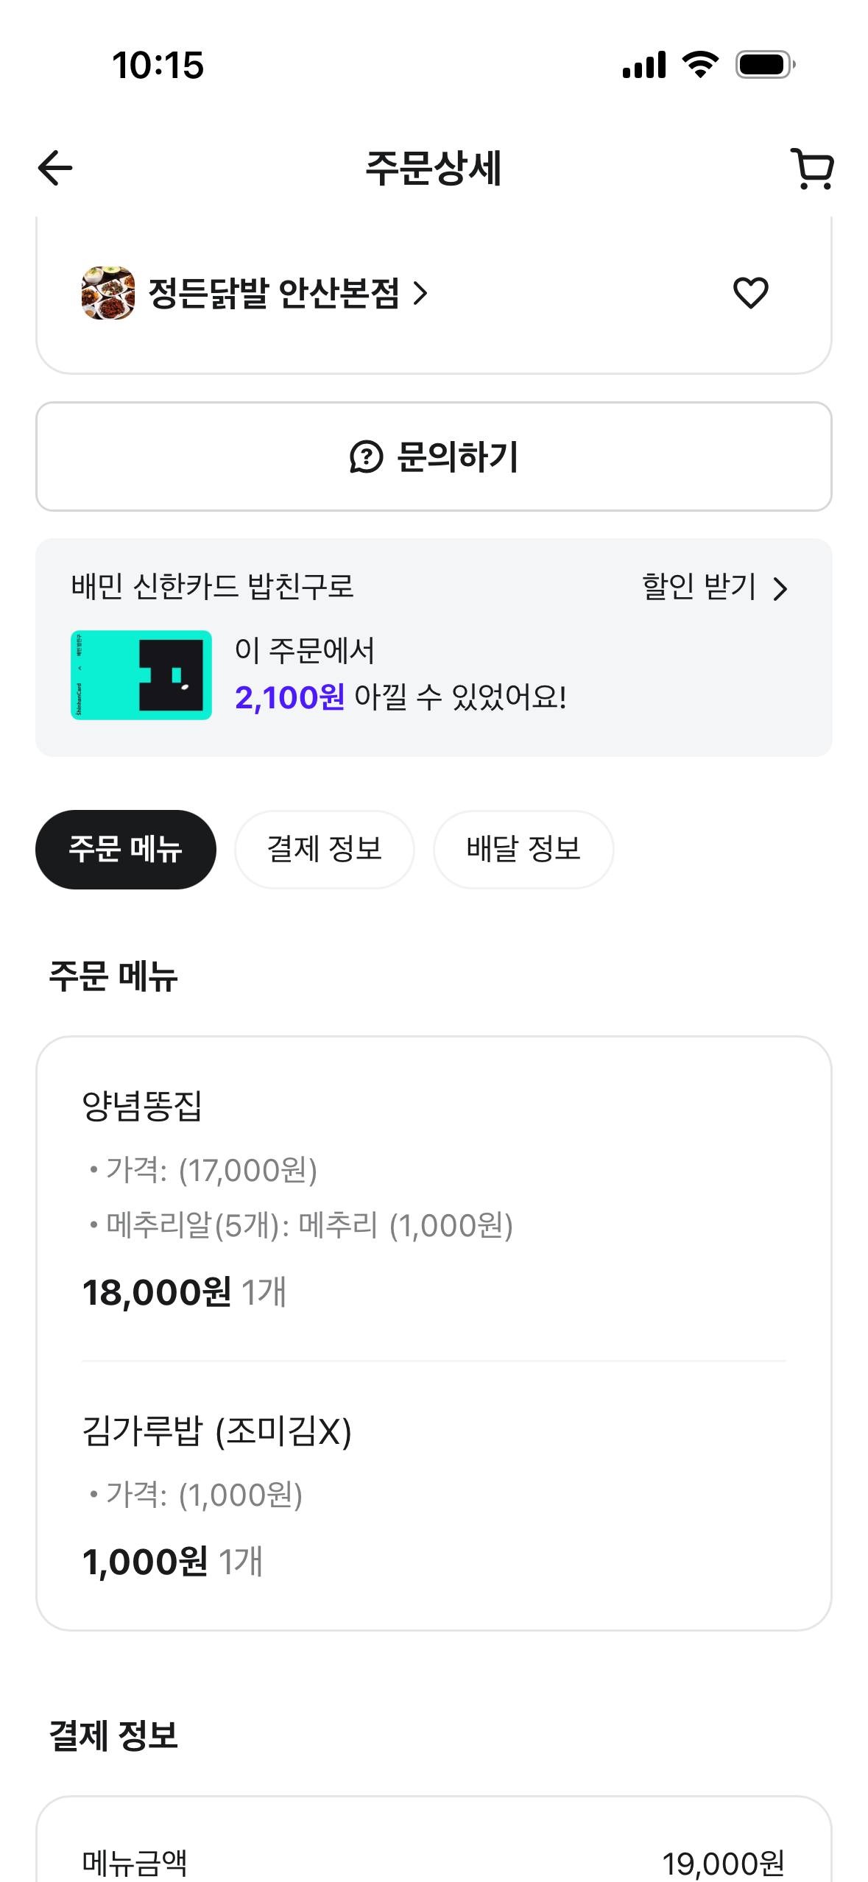The width and height of the screenshot is (868, 1882).
Task: Favorite the restaurant with heart icon
Action: tap(750, 293)
